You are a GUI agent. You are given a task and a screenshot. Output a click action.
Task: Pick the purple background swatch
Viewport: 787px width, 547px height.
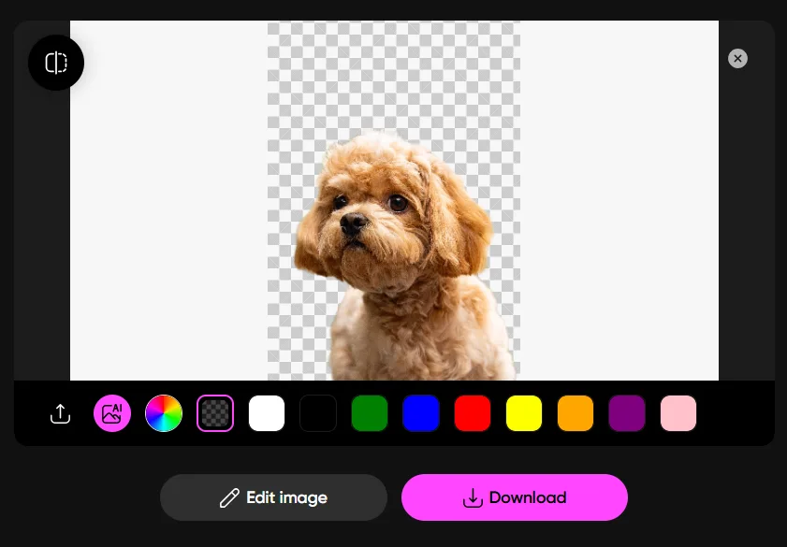(627, 413)
